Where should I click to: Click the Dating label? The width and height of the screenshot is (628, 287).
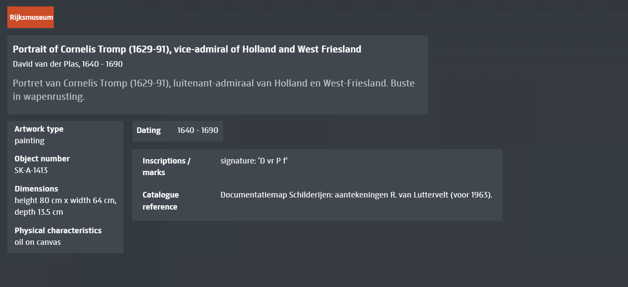pyautogui.click(x=148, y=130)
